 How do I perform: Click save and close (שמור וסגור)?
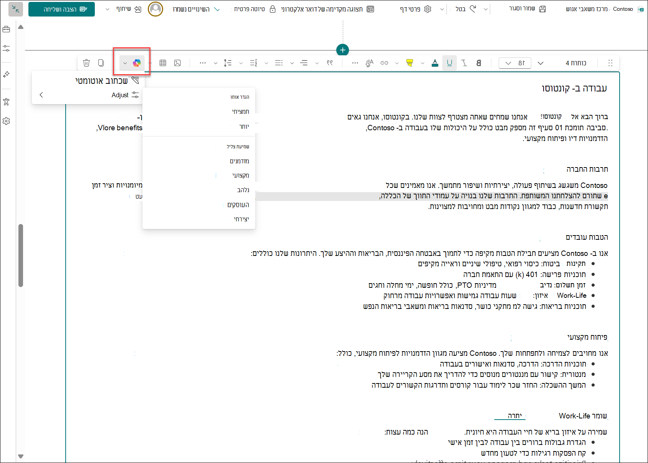[x=527, y=9]
